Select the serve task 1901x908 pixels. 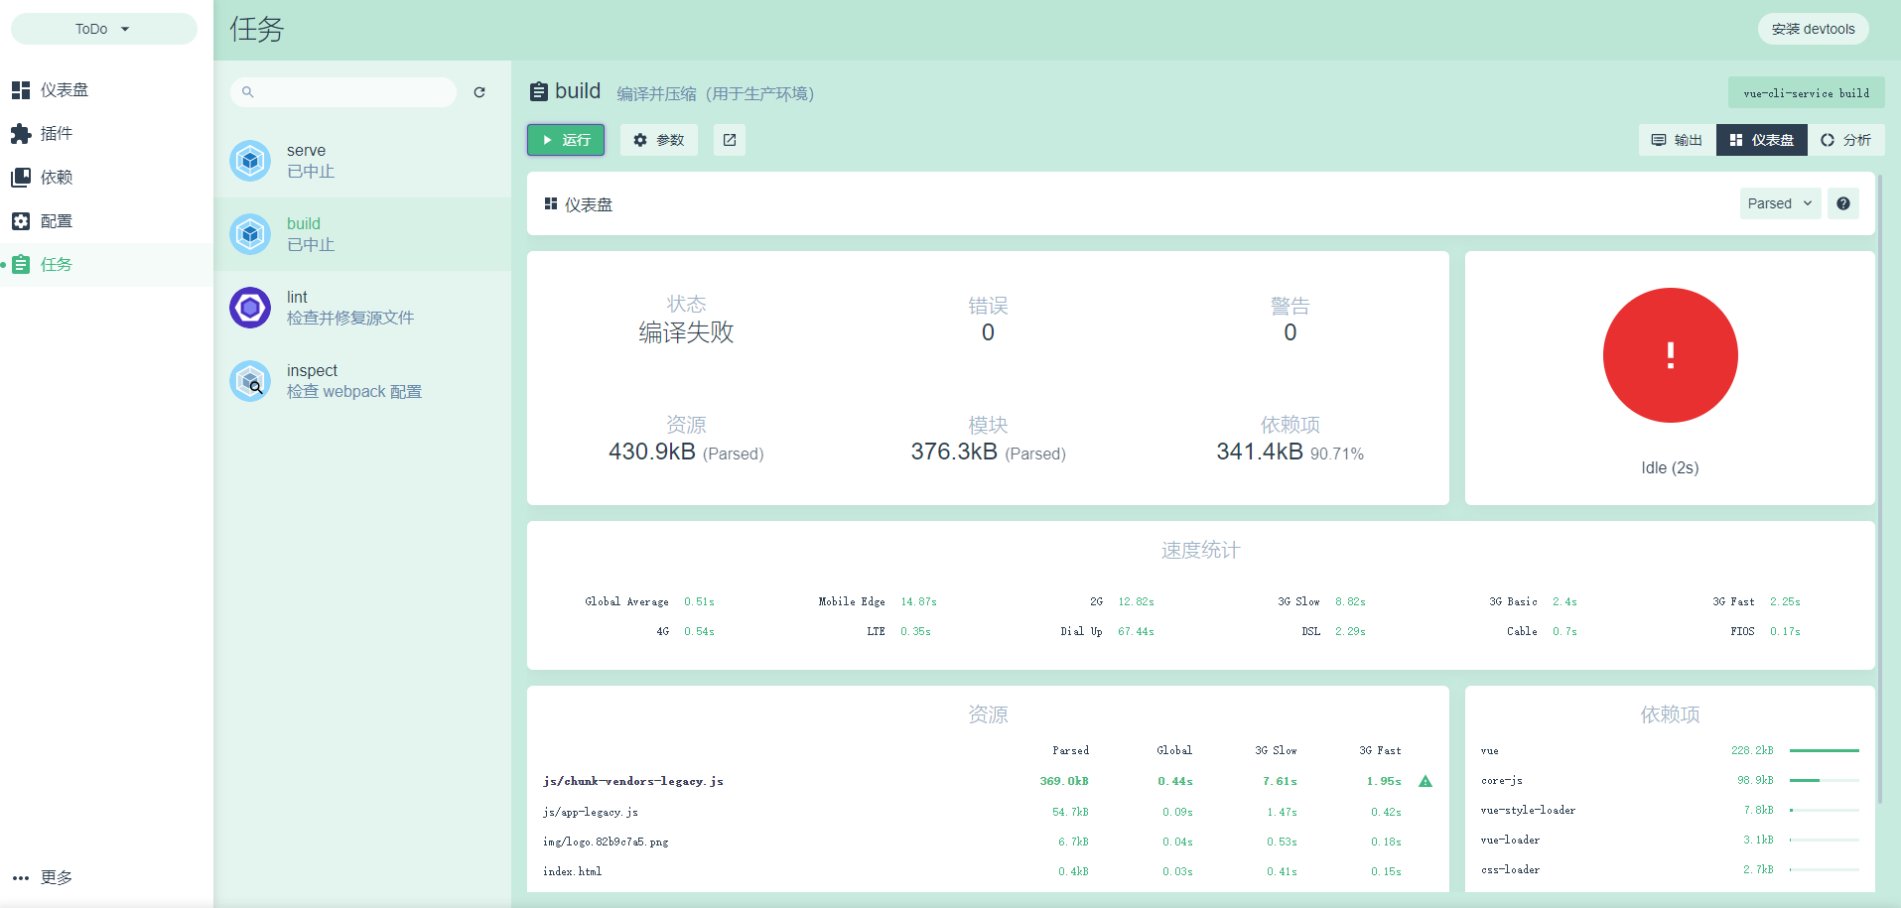pyautogui.click(x=362, y=161)
